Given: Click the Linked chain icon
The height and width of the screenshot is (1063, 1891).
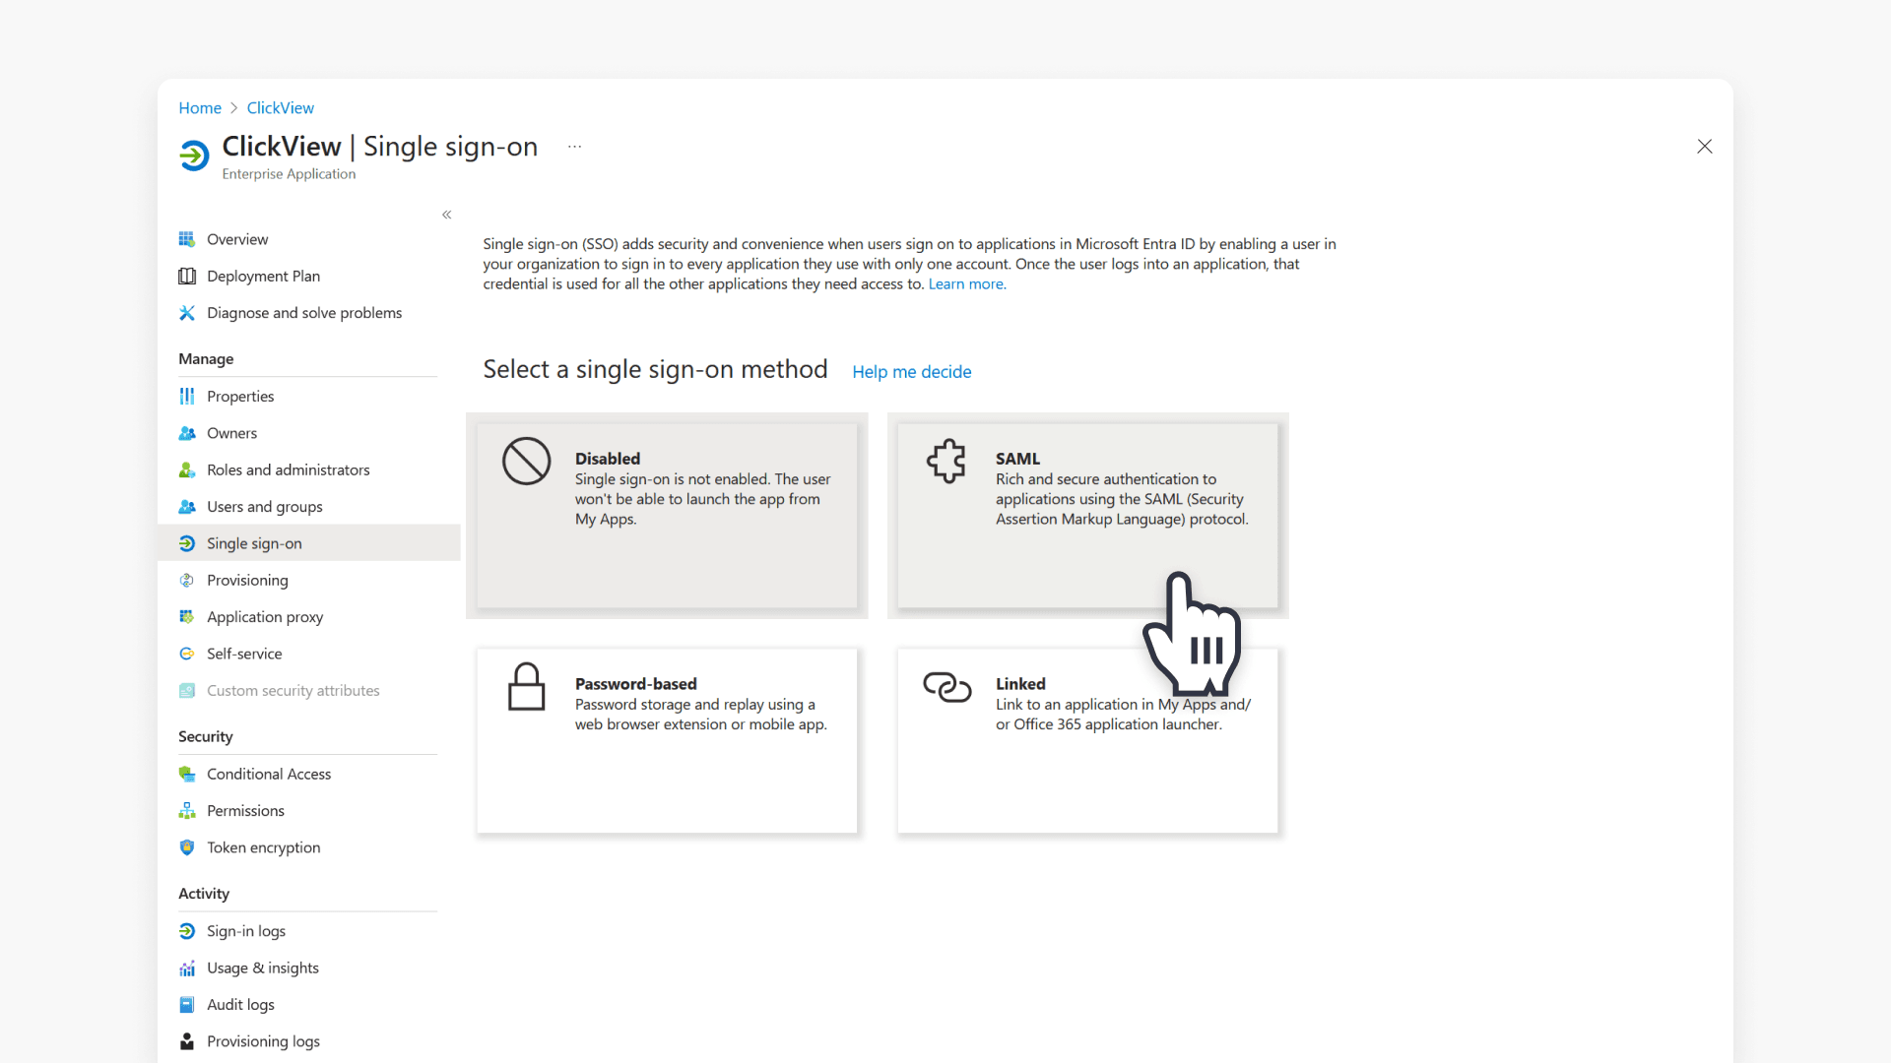Looking at the screenshot, I should pos(946,686).
